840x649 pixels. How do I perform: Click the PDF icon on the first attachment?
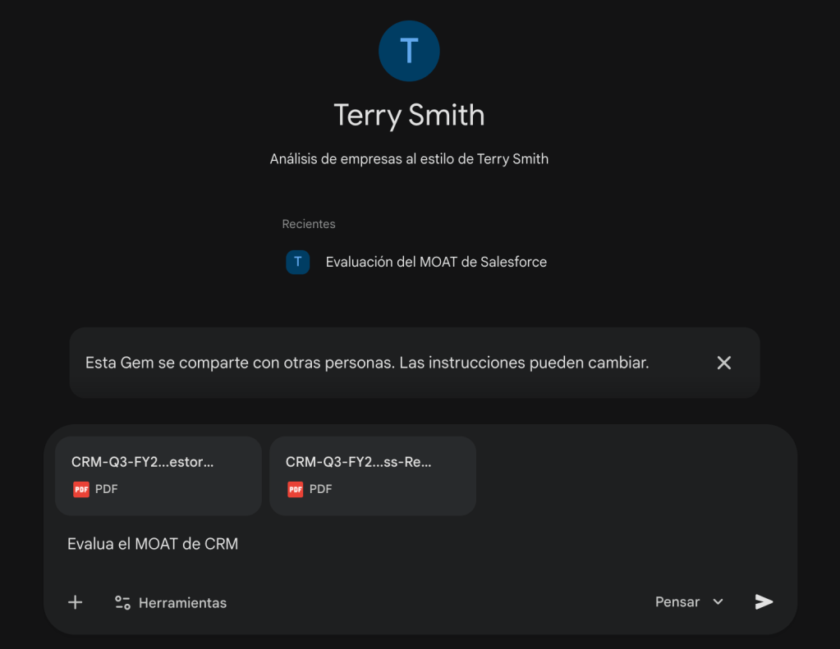coord(81,489)
